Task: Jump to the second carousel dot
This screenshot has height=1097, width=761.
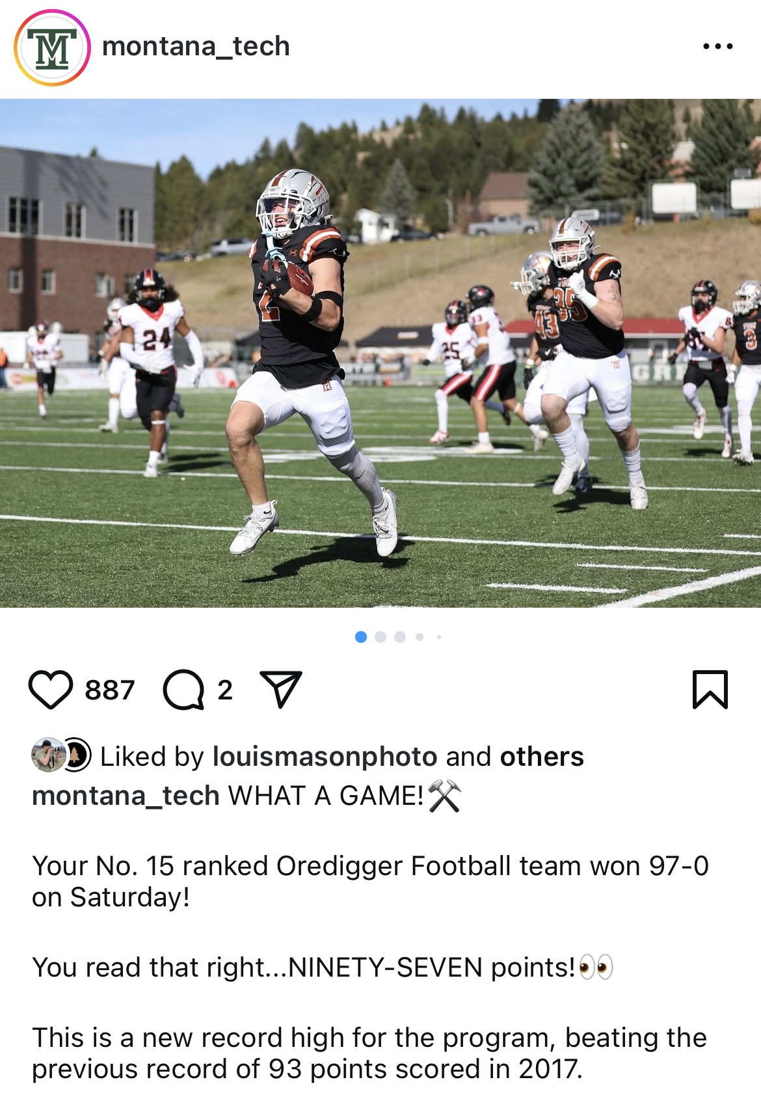Action: [380, 637]
